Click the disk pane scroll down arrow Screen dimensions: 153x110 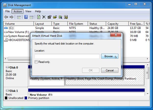coord(148,94)
